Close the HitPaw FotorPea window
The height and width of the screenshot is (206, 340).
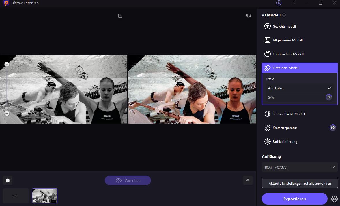[x=334, y=3]
